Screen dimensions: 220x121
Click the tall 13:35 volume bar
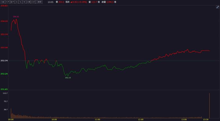(x=209, y=106)
